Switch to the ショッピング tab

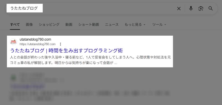49,25
